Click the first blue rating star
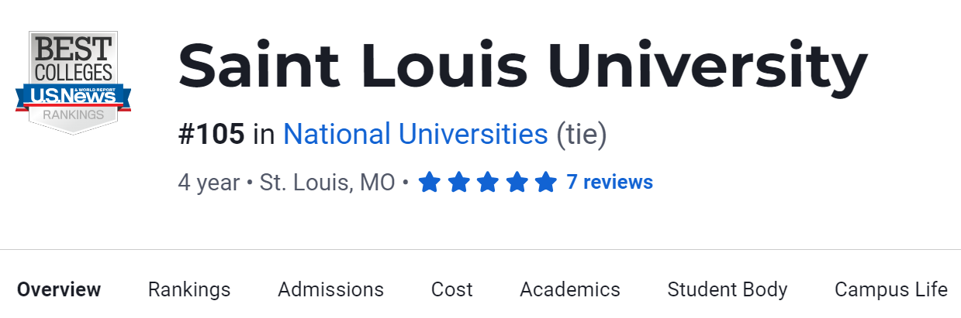The height and width of the screenshot is (318, 961). click(430, 183)
